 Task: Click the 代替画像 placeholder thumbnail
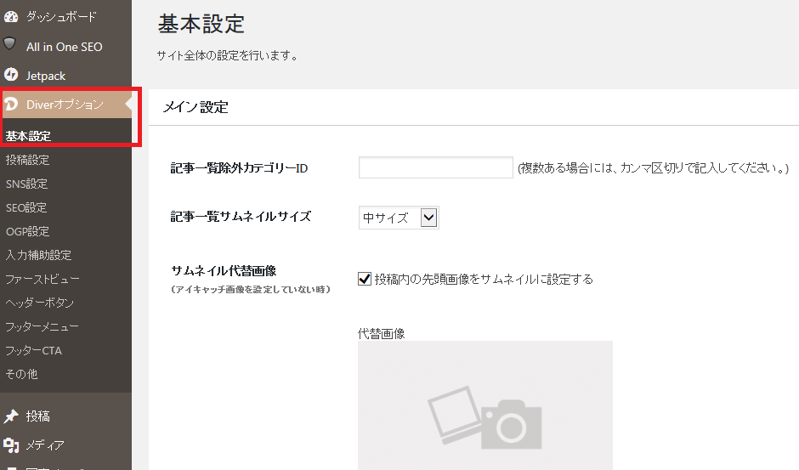pos(484,406)
